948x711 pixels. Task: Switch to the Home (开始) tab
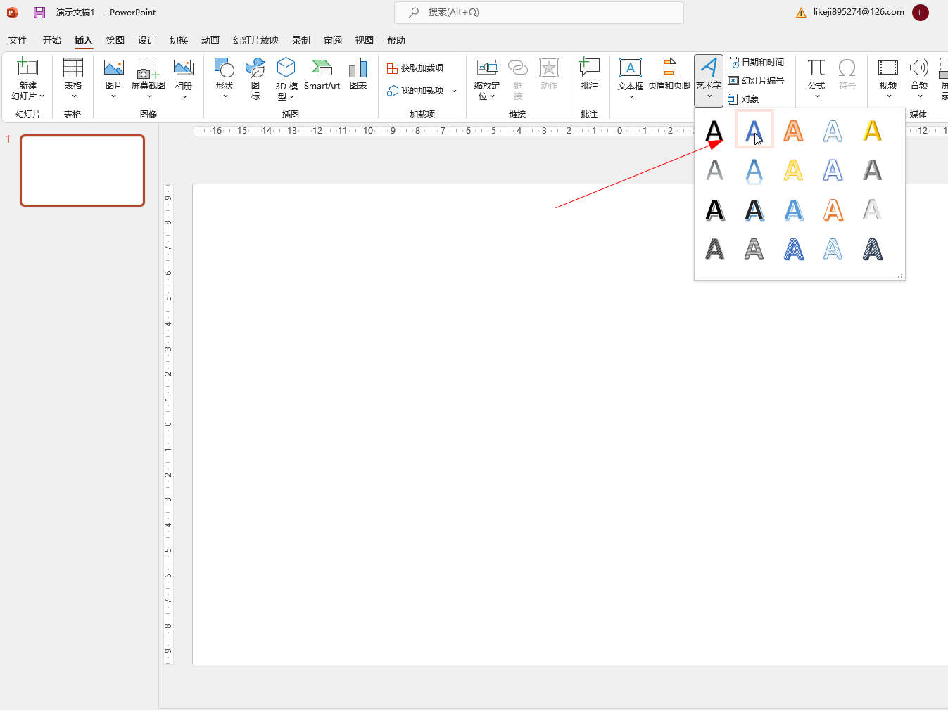tap(52, 40)
